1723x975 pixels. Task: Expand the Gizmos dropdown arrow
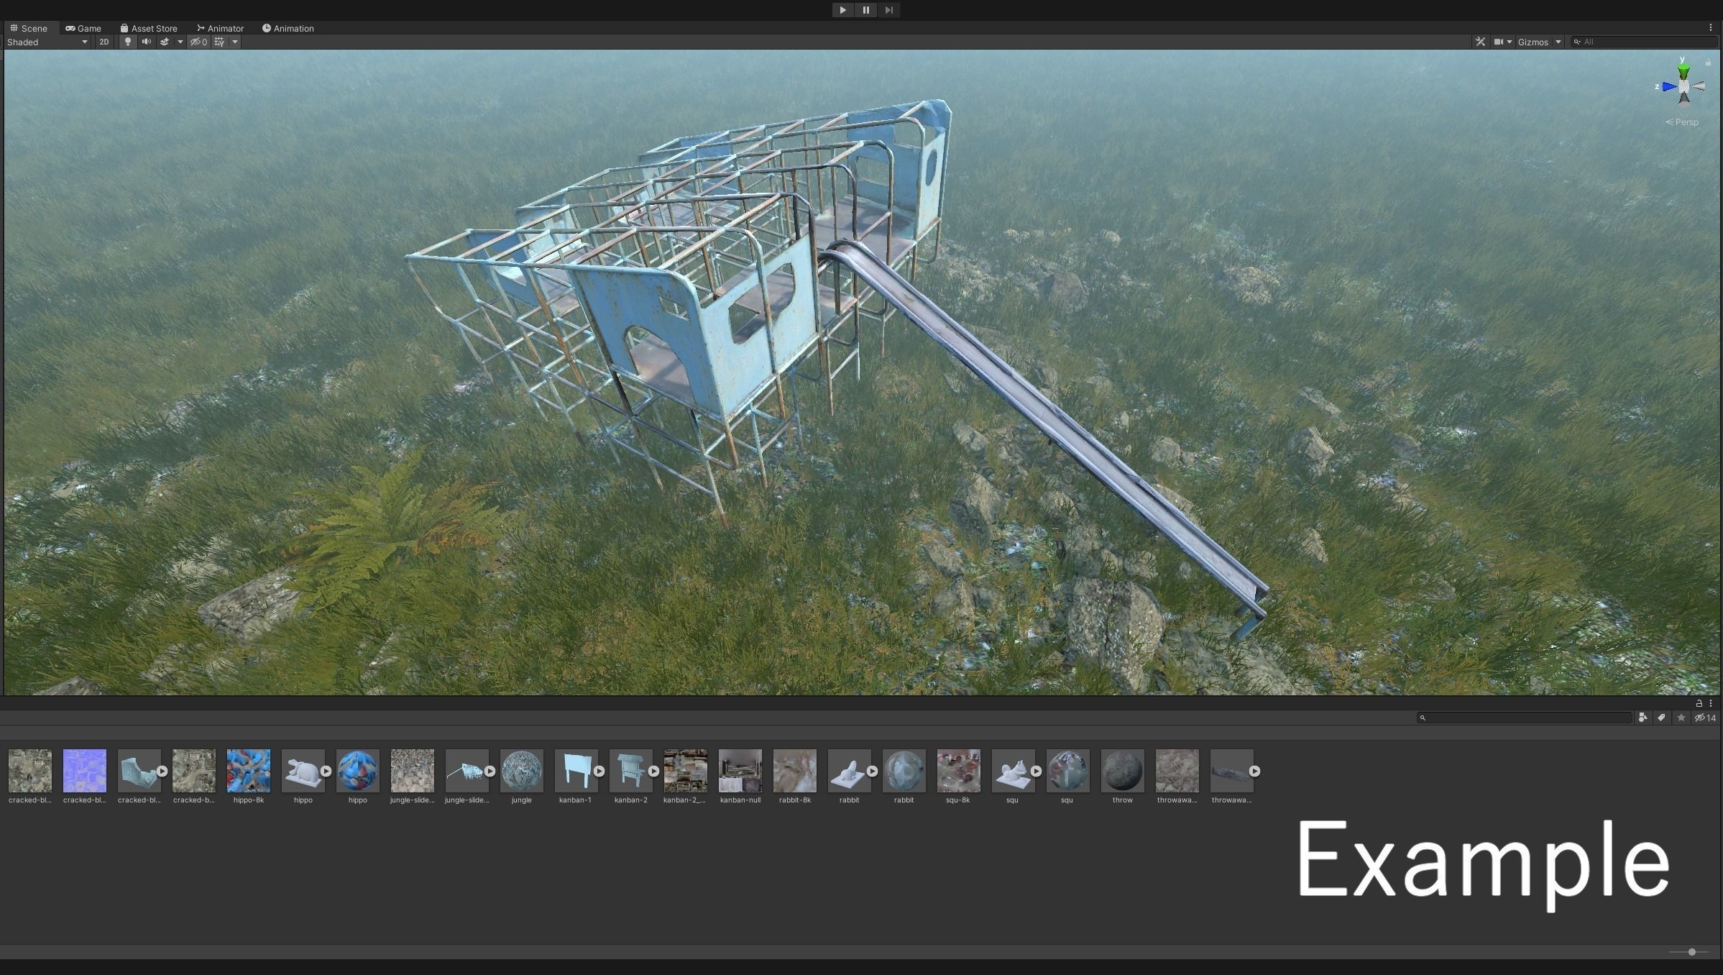coord(1558,42)
